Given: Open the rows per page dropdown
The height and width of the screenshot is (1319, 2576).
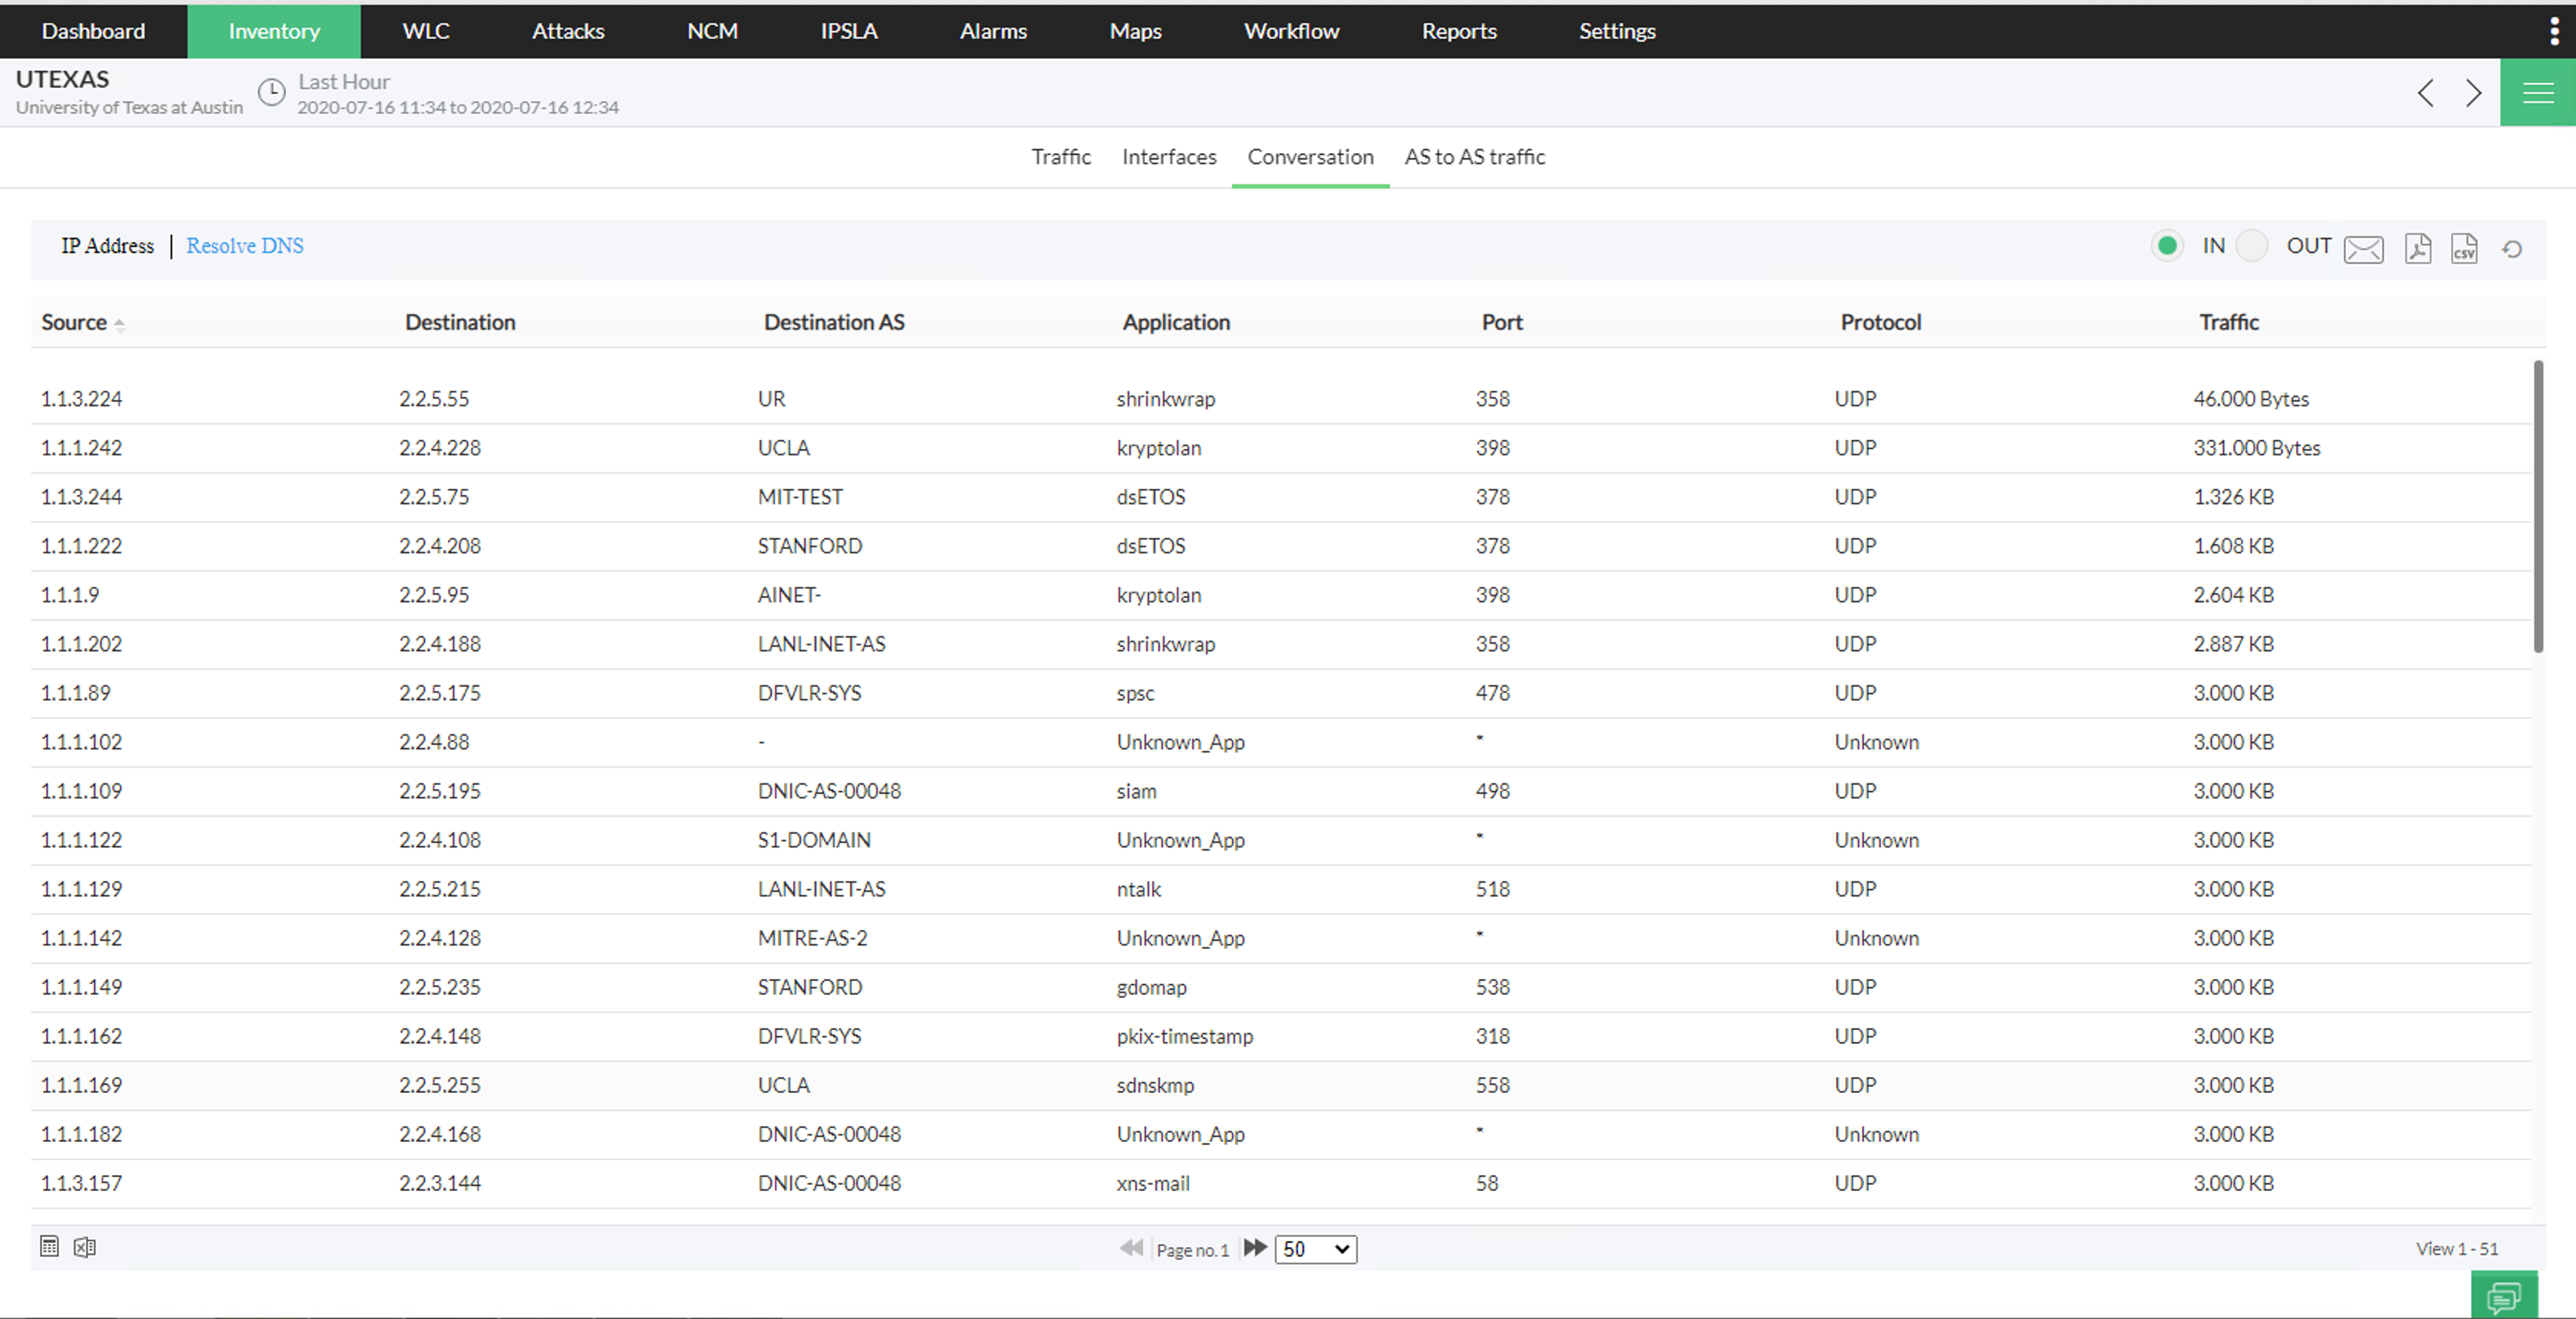Looking at the screenshot, I should point(1315,1249).
